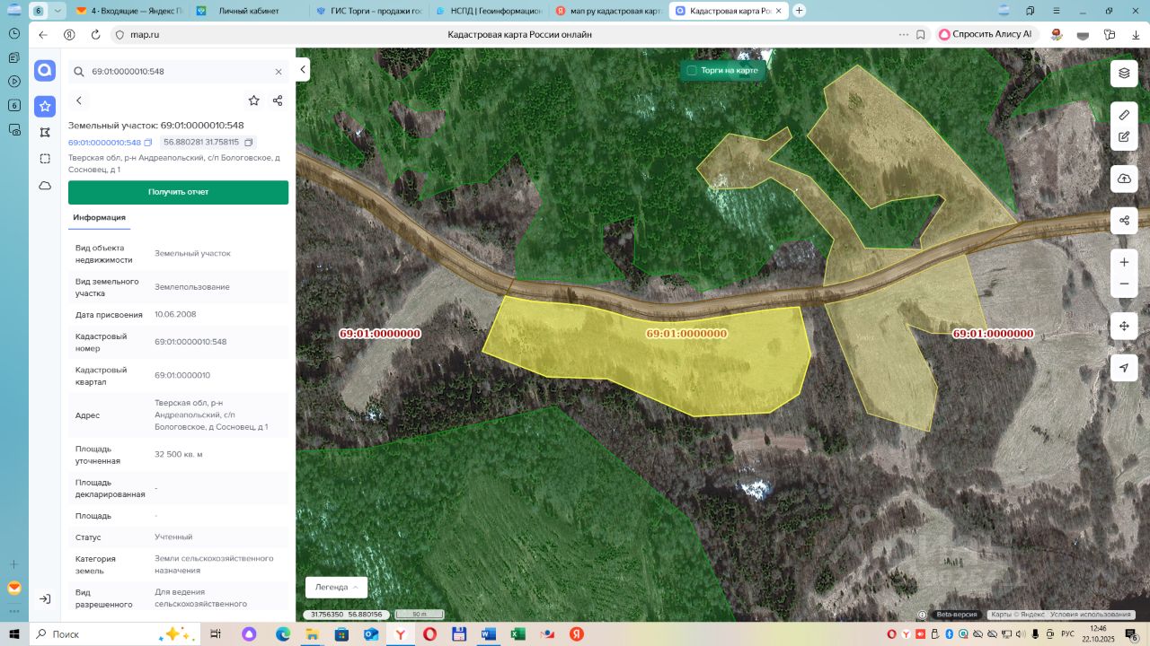
Task: Zoom in on the map
Action: [x=1124, y=262]
